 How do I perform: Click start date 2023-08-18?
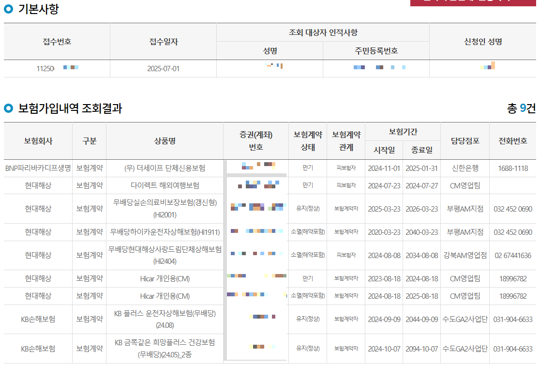(x=384, y=278)
